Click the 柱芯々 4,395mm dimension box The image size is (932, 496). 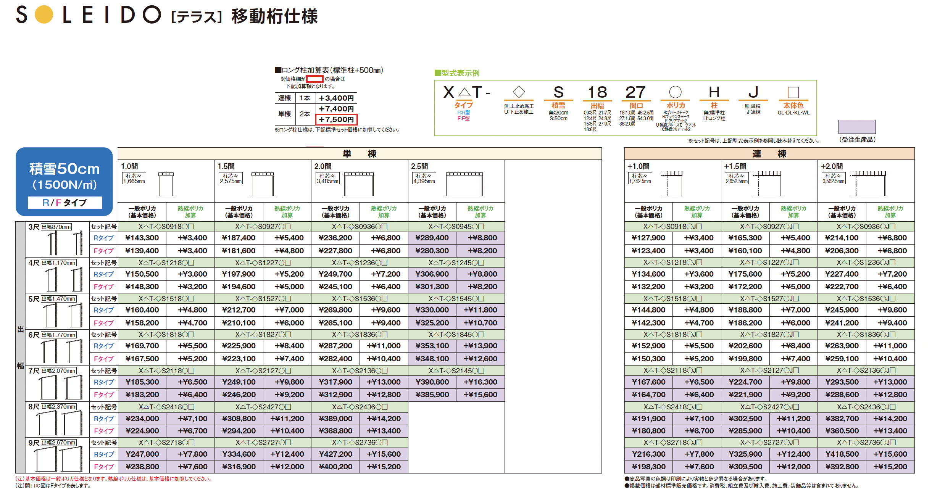pos(424,178)
